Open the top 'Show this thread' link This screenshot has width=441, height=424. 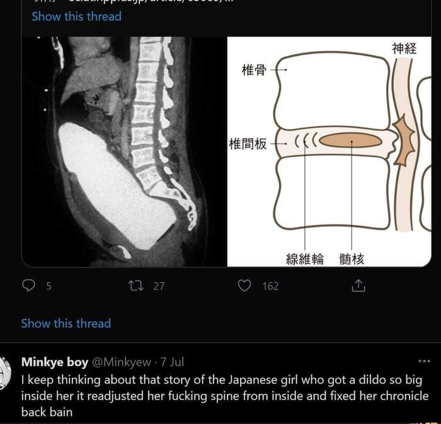[x=76, y=16]
